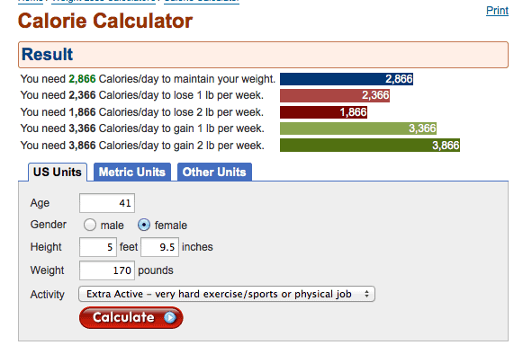Click the Calculate button arrow icon
The height and width of the screenshot is (354, 523).
pos(170,317)
